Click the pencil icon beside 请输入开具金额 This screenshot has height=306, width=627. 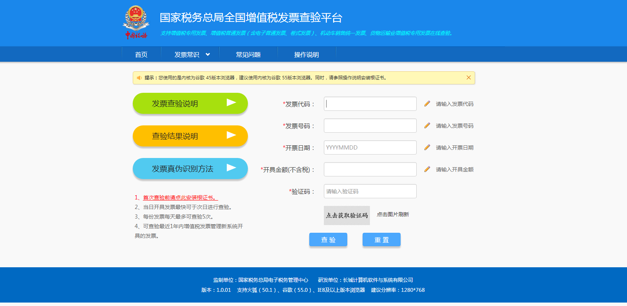coord(427,169)
